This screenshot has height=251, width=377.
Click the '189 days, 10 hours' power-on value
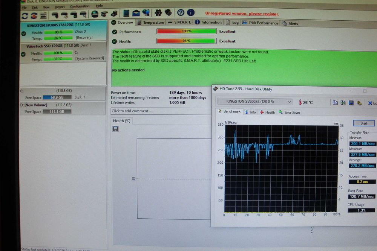point(185,93)
